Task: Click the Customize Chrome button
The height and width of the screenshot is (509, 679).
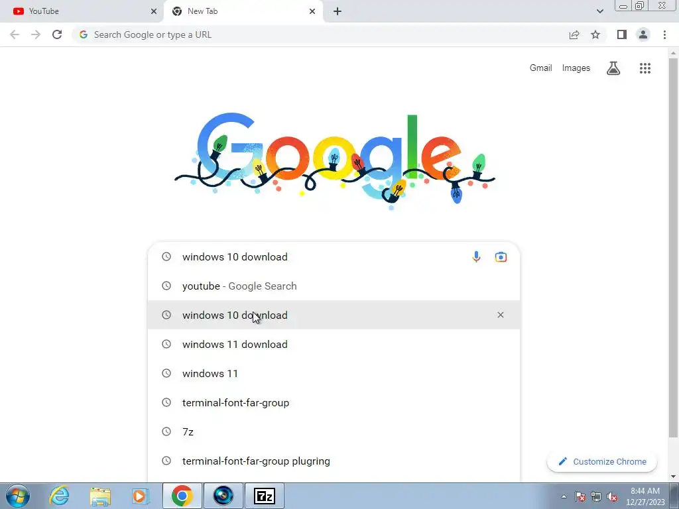Action: pyautogui.click(x=602, y=461)
